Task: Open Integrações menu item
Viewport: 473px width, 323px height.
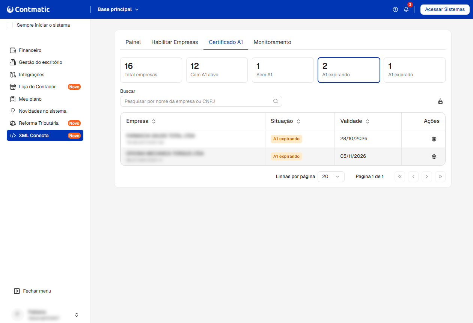Action: pyautogui.click(x=45, y=75)
